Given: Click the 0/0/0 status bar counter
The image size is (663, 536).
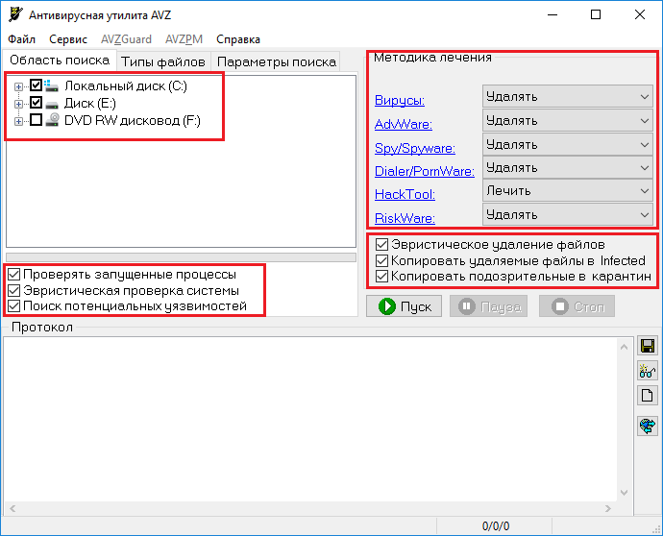Looking at the screenshot, I should point(496,526).
